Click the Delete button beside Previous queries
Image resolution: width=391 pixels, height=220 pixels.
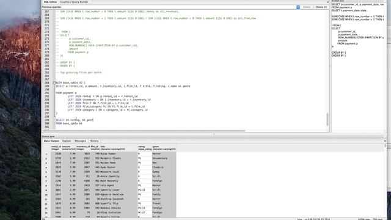pos(307,7)
